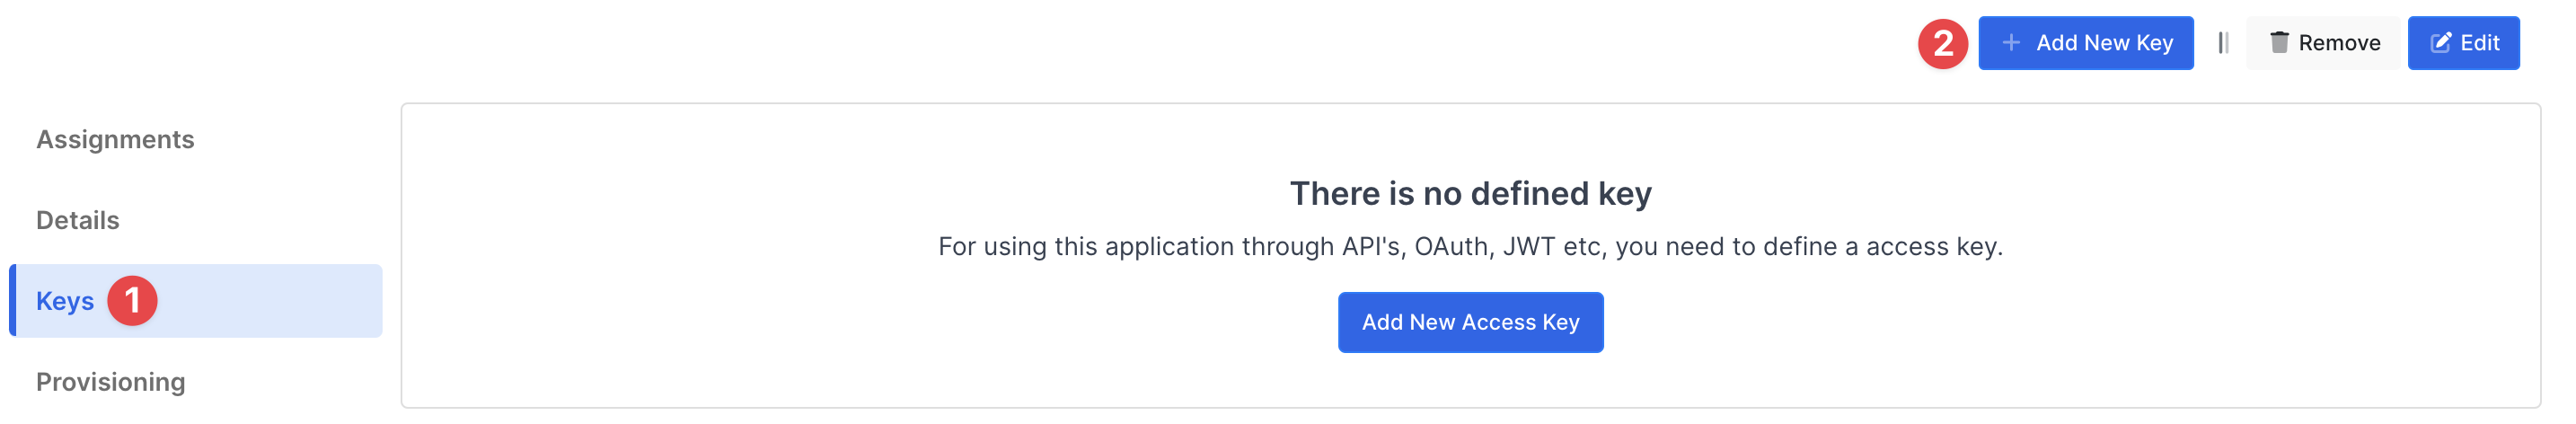Click the red number 1 badge
Screen dimensions: 2576x424
click(132, 301)
